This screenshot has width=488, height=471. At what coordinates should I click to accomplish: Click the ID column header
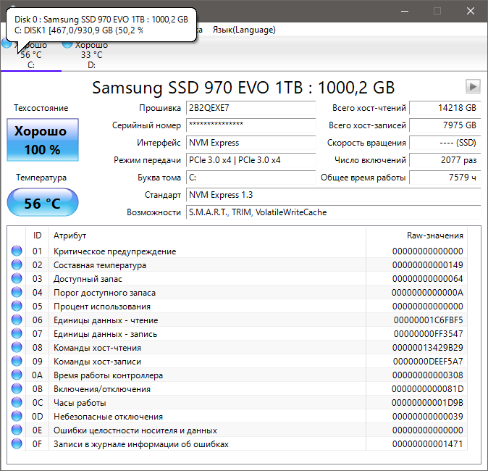coord(37,236)
